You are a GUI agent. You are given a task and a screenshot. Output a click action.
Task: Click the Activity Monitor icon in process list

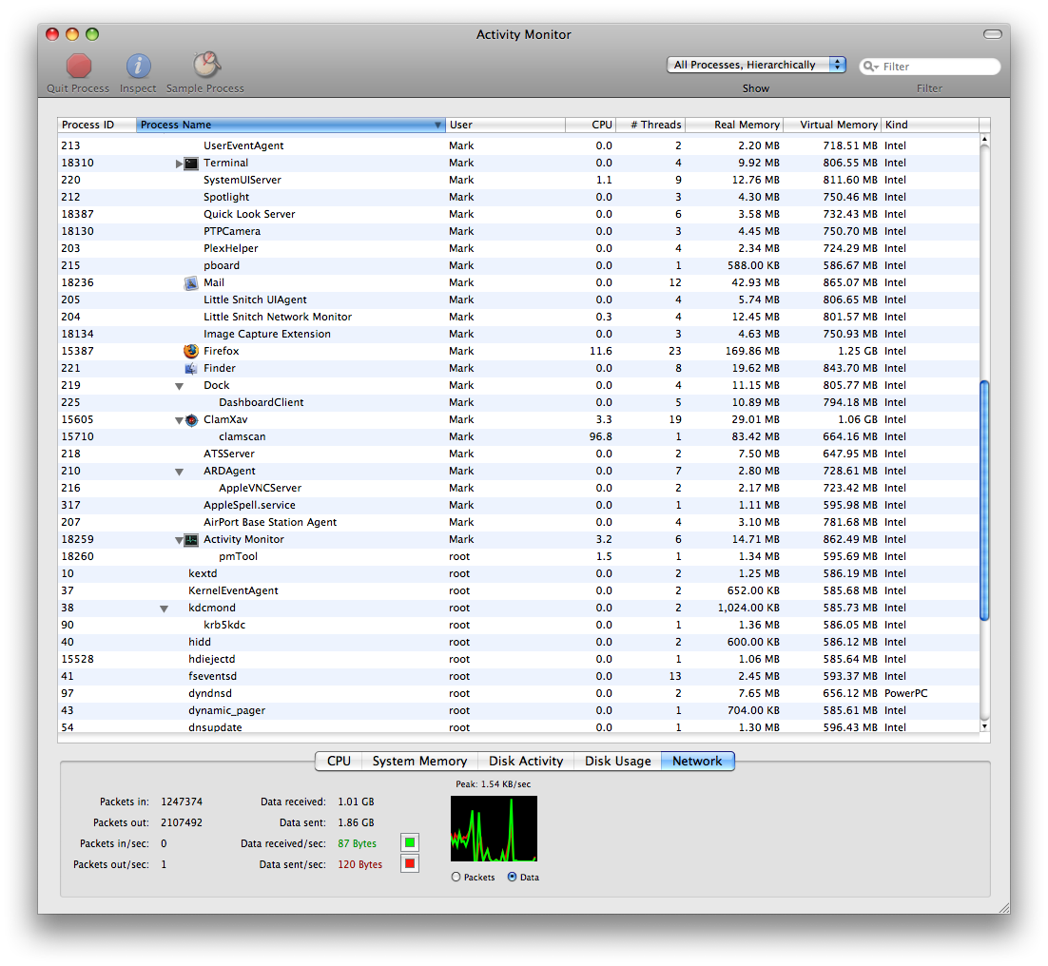[x=191, y=540]
